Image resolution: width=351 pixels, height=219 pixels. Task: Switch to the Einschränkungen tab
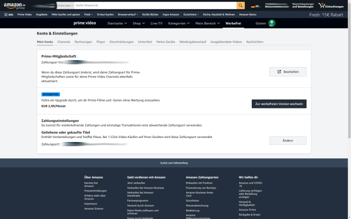pyautogui.click(x=121, y=41)
